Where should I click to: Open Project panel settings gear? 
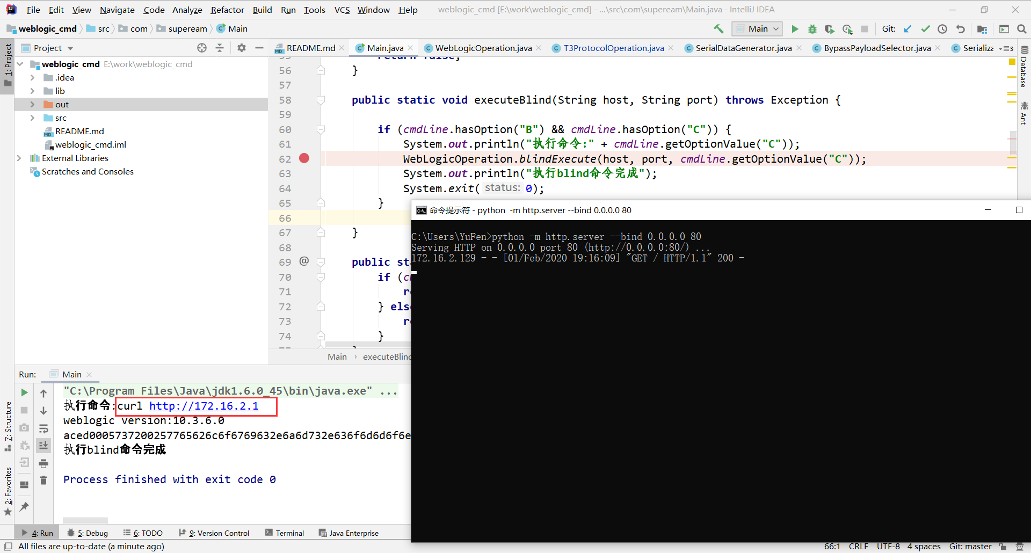pyautogui.click(x=242, y=48)
